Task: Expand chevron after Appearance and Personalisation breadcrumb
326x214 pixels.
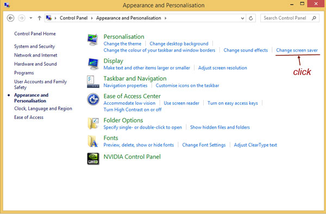Action: [166, 18]
